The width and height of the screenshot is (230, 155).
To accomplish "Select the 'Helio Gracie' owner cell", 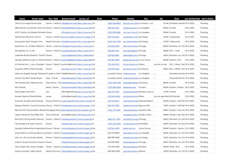I will tap(38, 151).
